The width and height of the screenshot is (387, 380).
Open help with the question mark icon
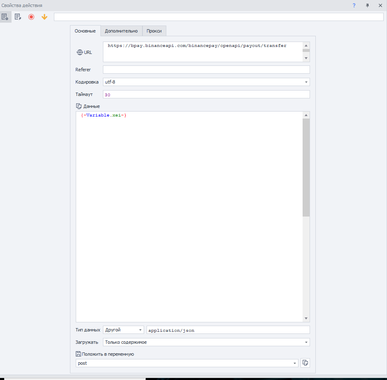[x=354, y=5]
